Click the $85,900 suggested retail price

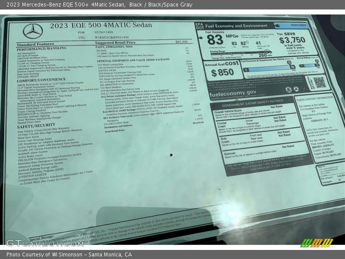pos(182,41)
